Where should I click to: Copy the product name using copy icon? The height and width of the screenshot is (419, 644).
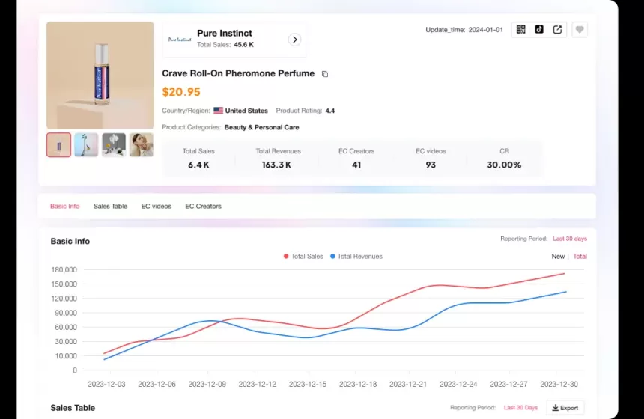(325, 74)
